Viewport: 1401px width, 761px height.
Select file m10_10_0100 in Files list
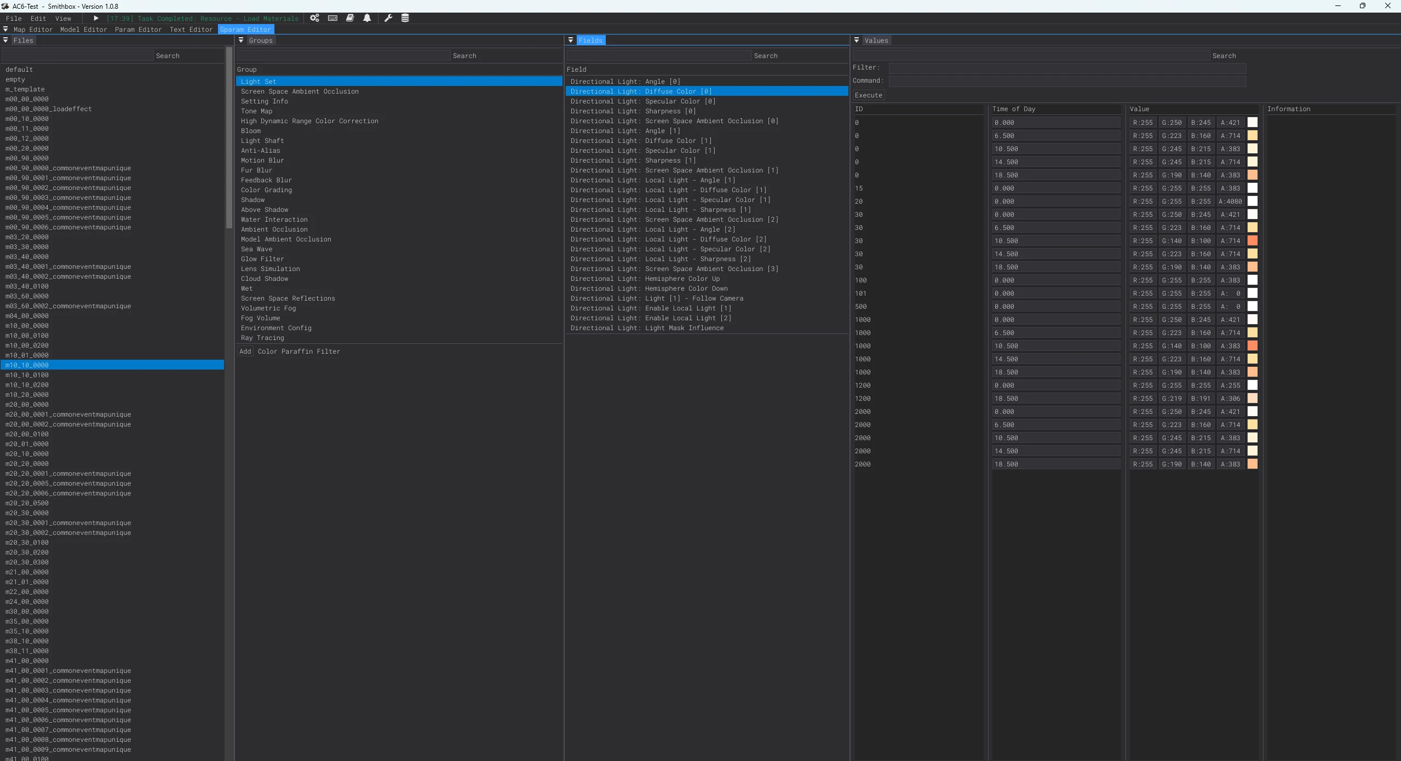pyautogui.click(x=27, y=375)
